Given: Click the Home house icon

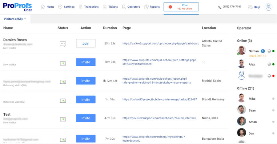Looking at the screenshot, I should (43, 7).
